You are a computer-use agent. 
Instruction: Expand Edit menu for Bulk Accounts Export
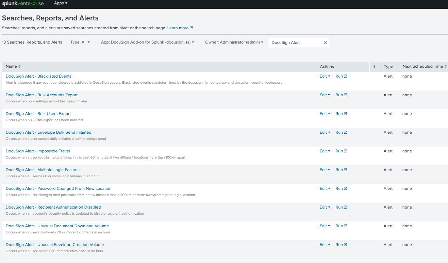(x=325, y=95)
